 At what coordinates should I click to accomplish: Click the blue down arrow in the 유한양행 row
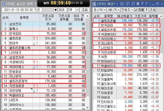[34, 90]
